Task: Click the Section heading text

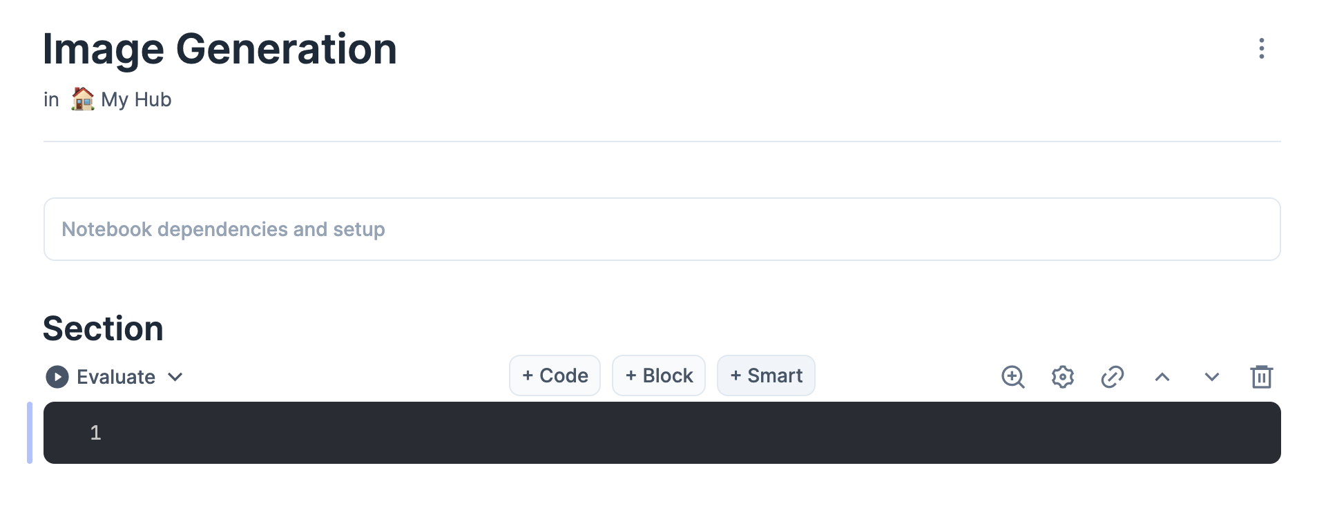Action: (x=104, y=329)
